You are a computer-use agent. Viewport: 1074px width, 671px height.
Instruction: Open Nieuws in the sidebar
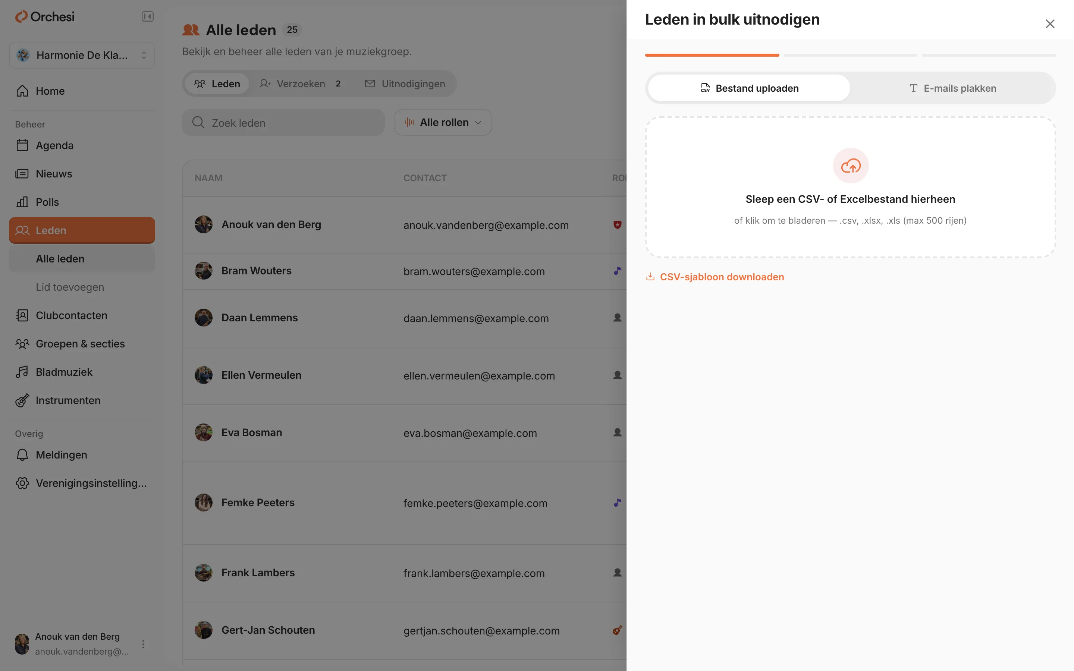click(82, 173)
